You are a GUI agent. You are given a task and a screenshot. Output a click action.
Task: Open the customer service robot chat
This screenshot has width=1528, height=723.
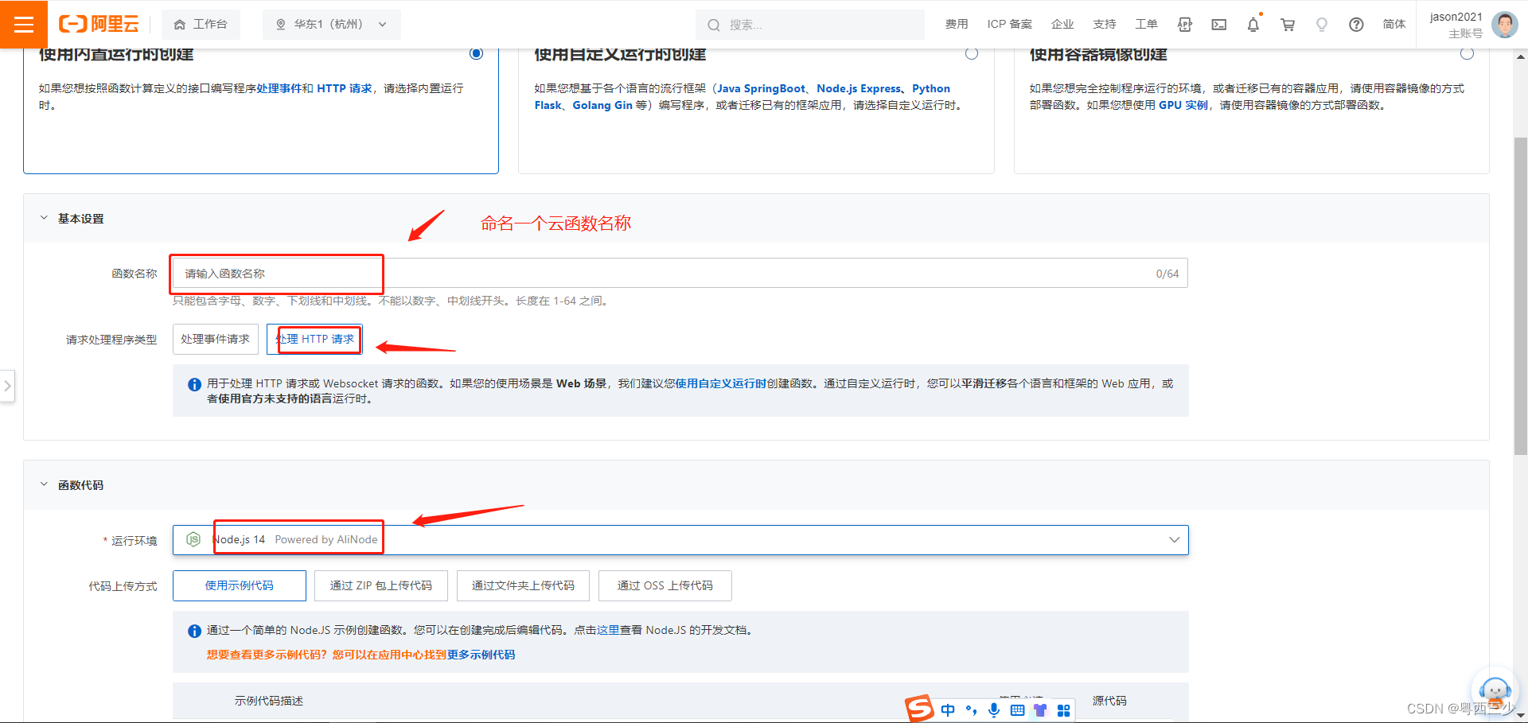(1495, 690)
